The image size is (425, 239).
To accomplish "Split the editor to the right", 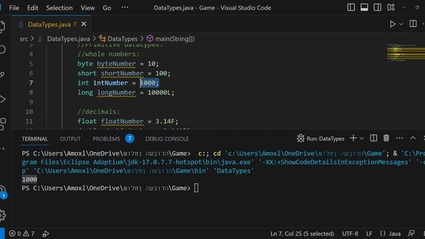I will [413, 24].
